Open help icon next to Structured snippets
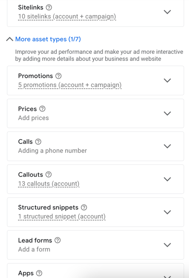This screenshot has width=189, height=278. 84,207
